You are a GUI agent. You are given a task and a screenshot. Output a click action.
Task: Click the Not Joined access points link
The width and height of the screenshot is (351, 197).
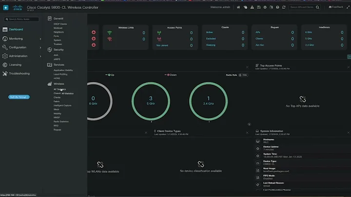click(x=162, y=45)
